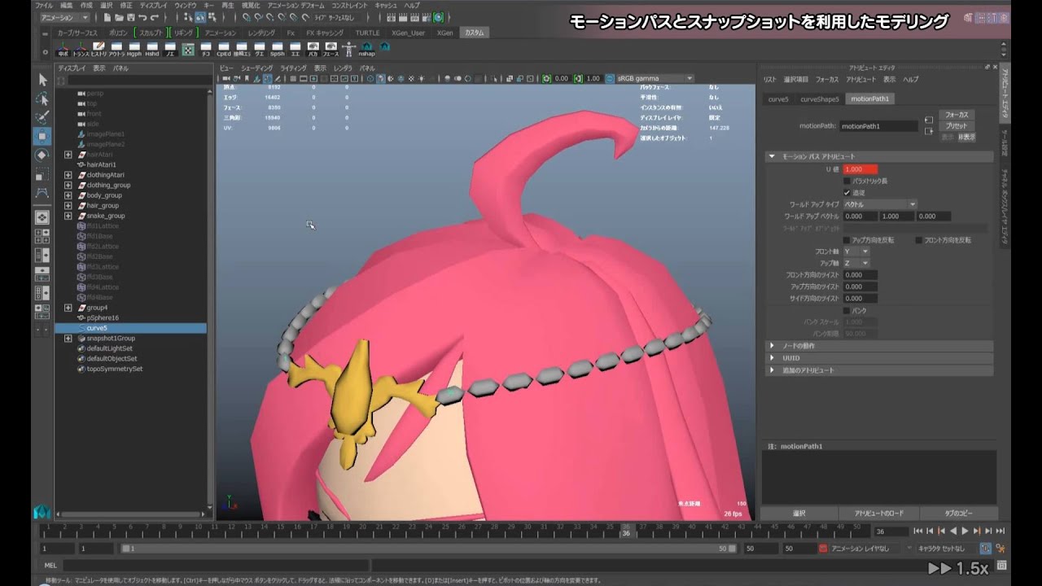Click the プリセット button

click(957, 126)
